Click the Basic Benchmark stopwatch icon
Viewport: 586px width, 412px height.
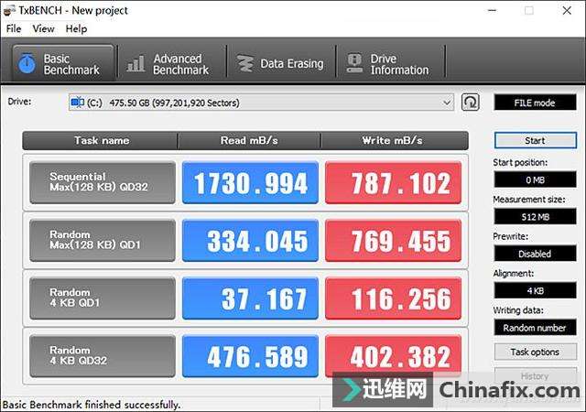point(27,63)
